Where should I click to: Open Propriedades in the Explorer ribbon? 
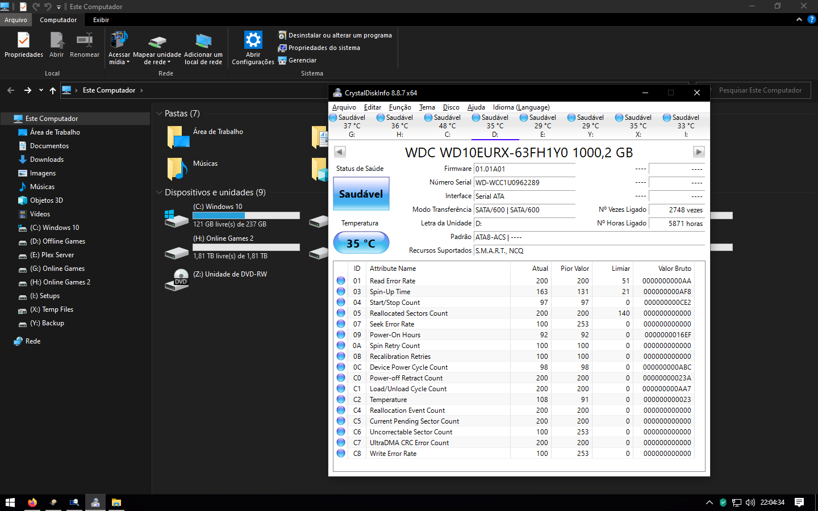23,45
